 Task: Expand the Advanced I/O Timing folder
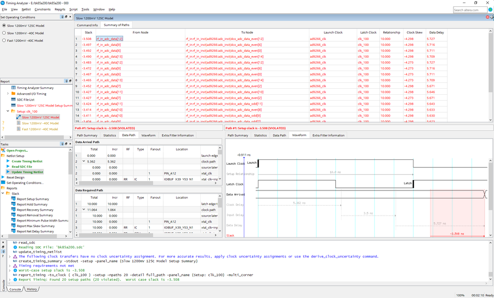8,94
